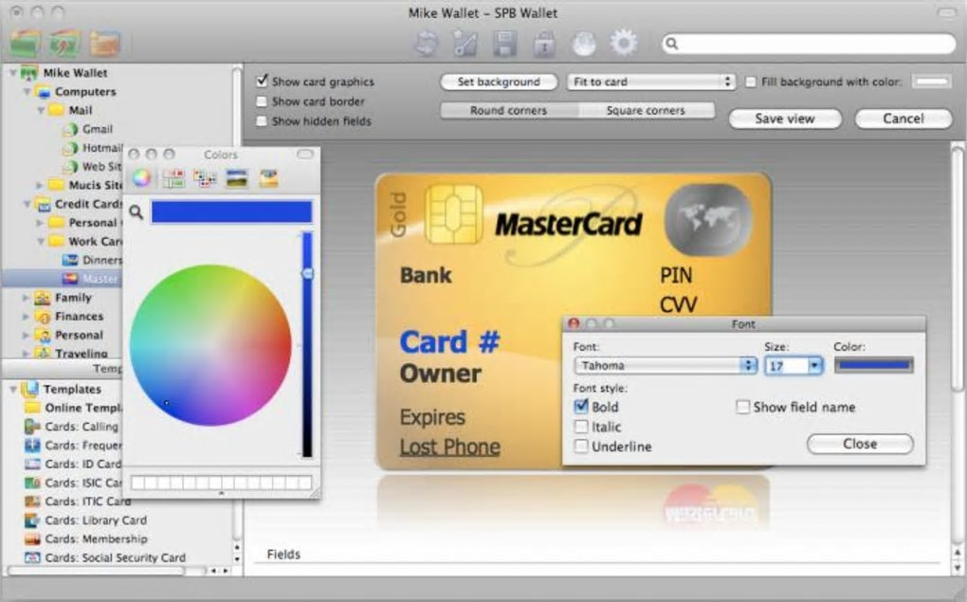Check Underline font style
The height and width of the screenshot is (602, 967).
[x=581, y=446]
